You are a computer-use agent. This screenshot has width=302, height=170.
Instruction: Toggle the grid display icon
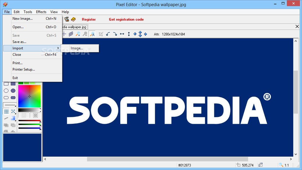click(71, 34)
